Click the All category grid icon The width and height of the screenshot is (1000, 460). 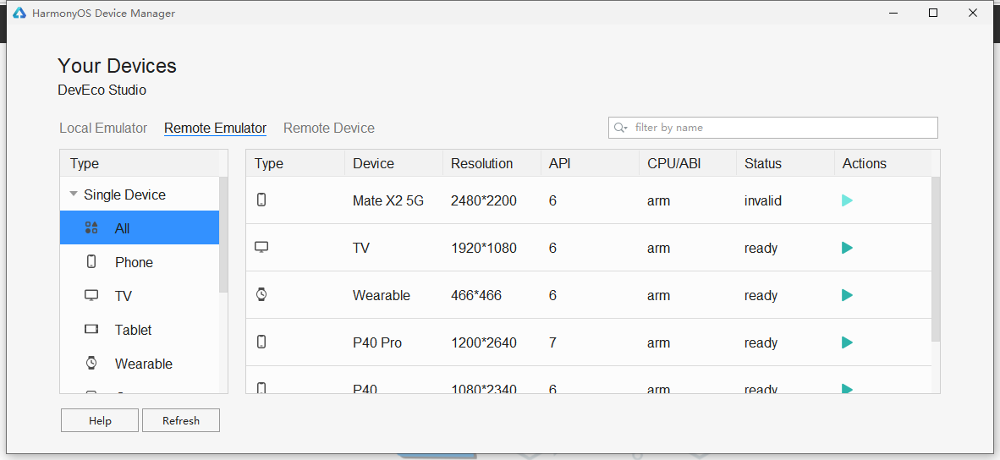click(91, 227)
